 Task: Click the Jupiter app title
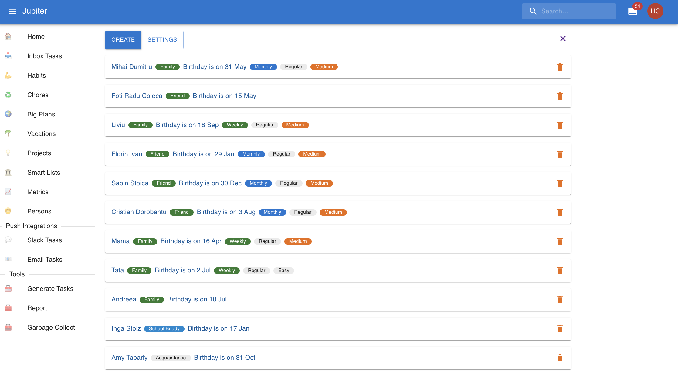(x=35, y=11)
